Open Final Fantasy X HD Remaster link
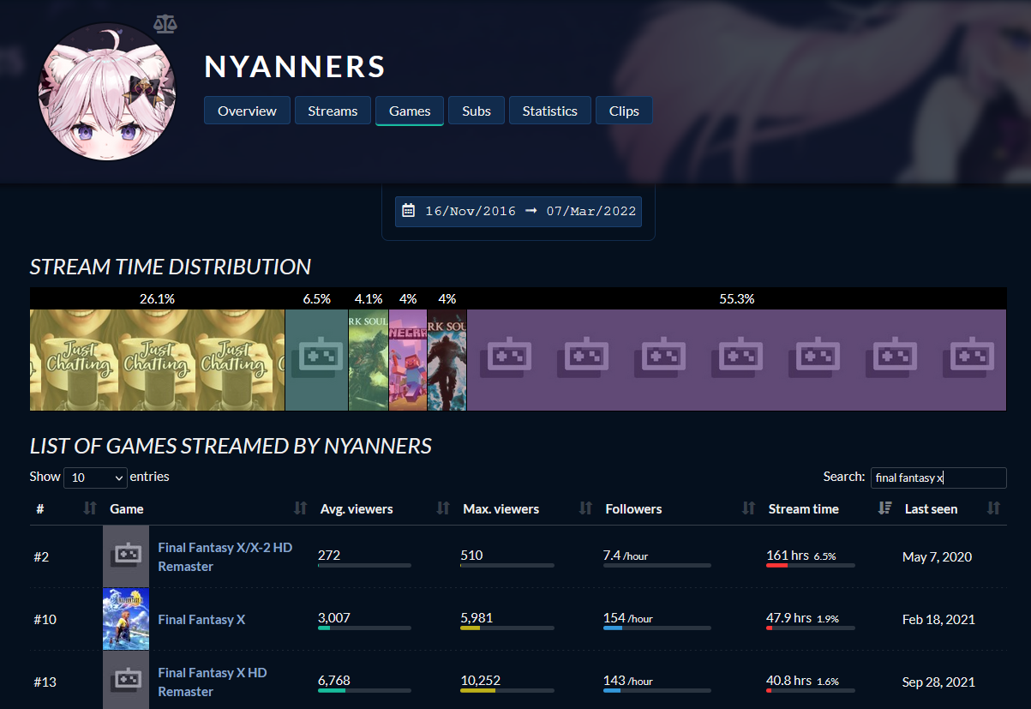This screenshot has width=1031, height=709. 212,682
